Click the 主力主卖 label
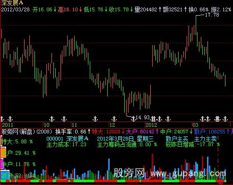The width and height of the screenshot is (233, 185). tap(205, 139)
